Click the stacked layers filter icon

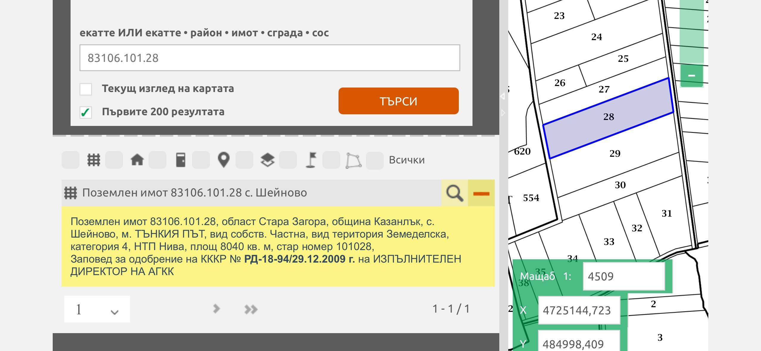267,160
